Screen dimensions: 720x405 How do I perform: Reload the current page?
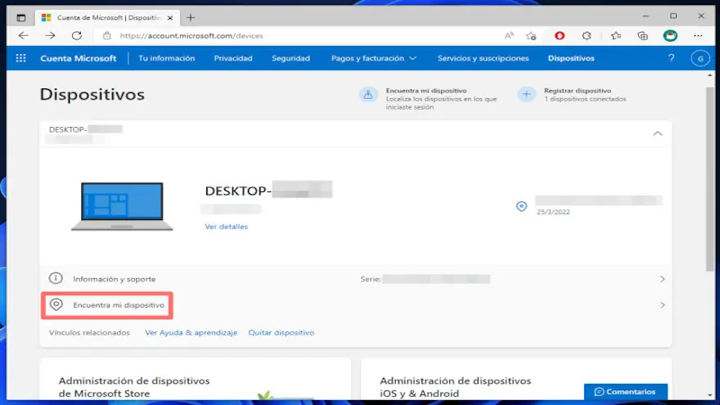pyautogui.click(x=77, y=35)
